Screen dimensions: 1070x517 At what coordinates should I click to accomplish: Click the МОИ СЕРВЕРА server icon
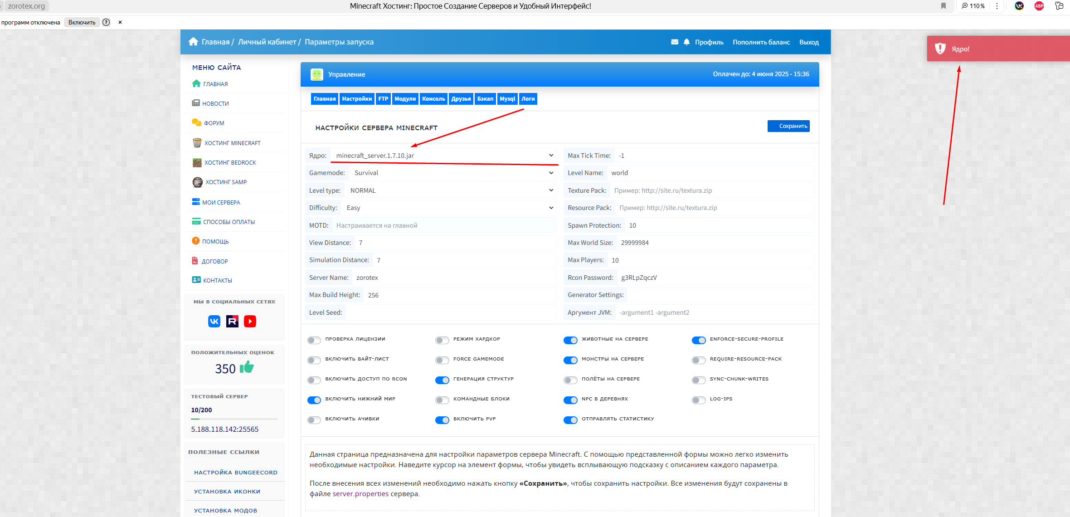pos(196,202)
